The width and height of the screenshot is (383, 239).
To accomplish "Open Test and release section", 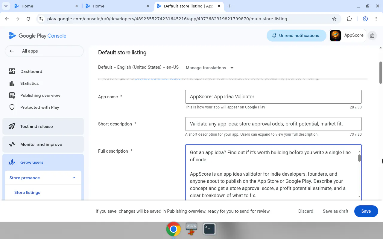I will pyautogui.click(x=43, y=126).
